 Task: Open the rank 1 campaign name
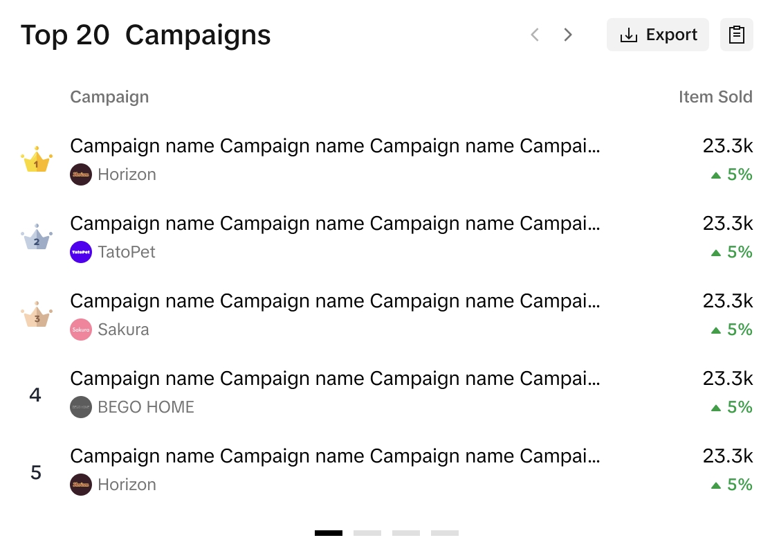(x=335, y=146)
